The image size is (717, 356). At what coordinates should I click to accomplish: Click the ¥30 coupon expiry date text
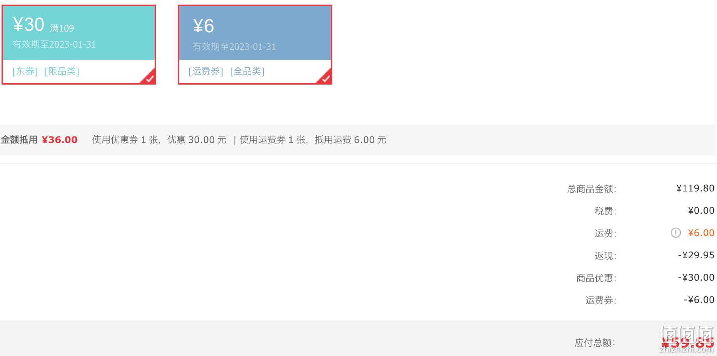coord(54,45)
